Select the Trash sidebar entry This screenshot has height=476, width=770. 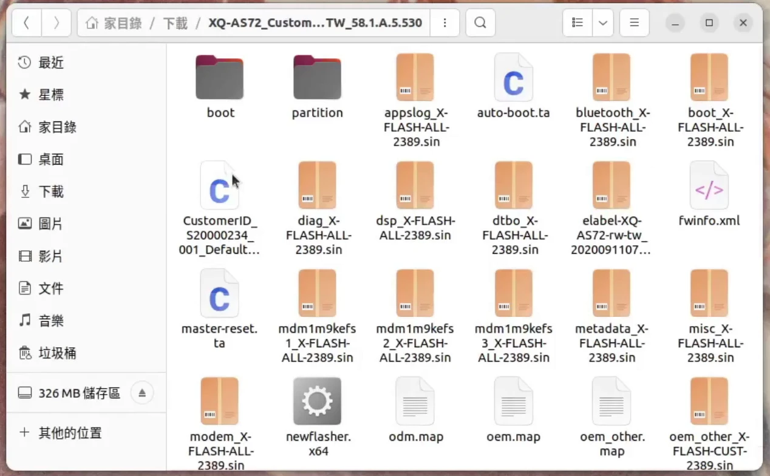56,353
